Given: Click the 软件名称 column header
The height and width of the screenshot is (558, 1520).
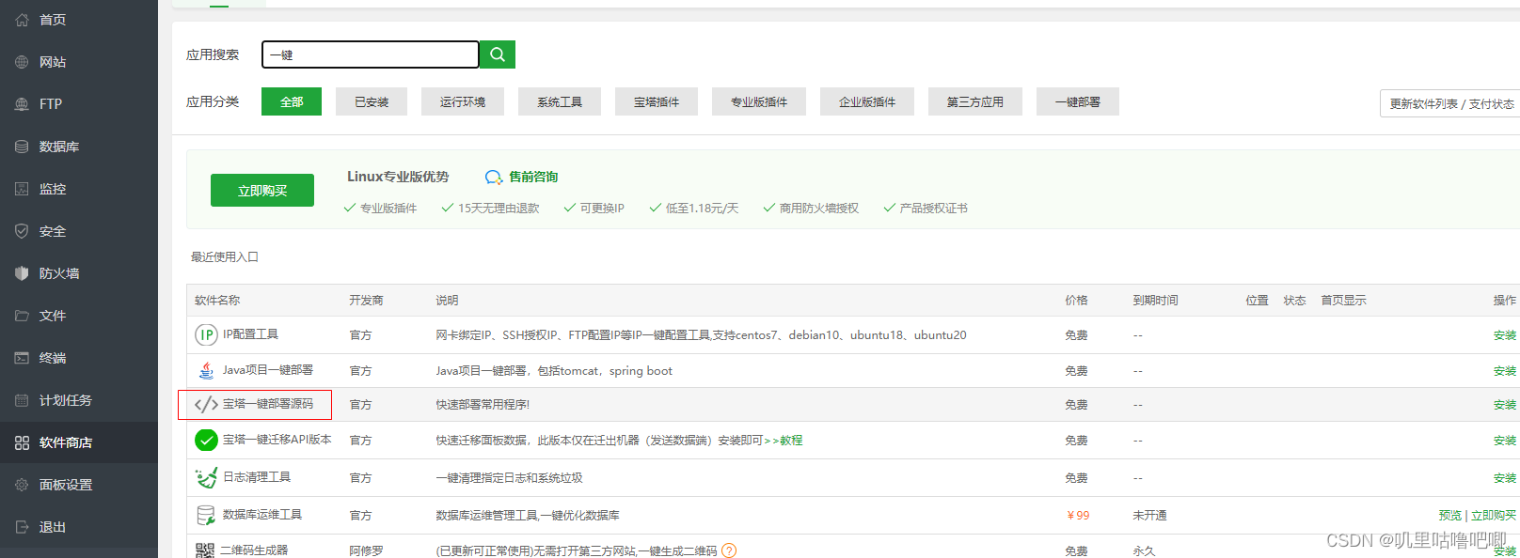Looking at the screenshot, I should [x=217, y=301].
